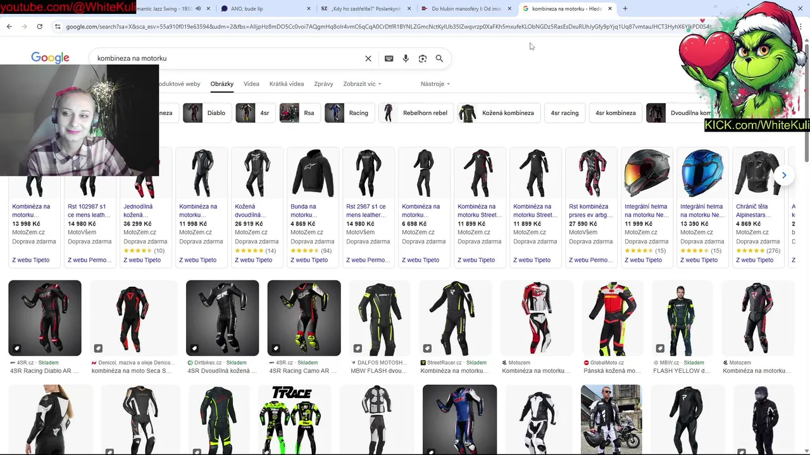The width and height of the screenshot is (810, 455).
Task: Filter by Rsa chip
Action: point(299,113)
